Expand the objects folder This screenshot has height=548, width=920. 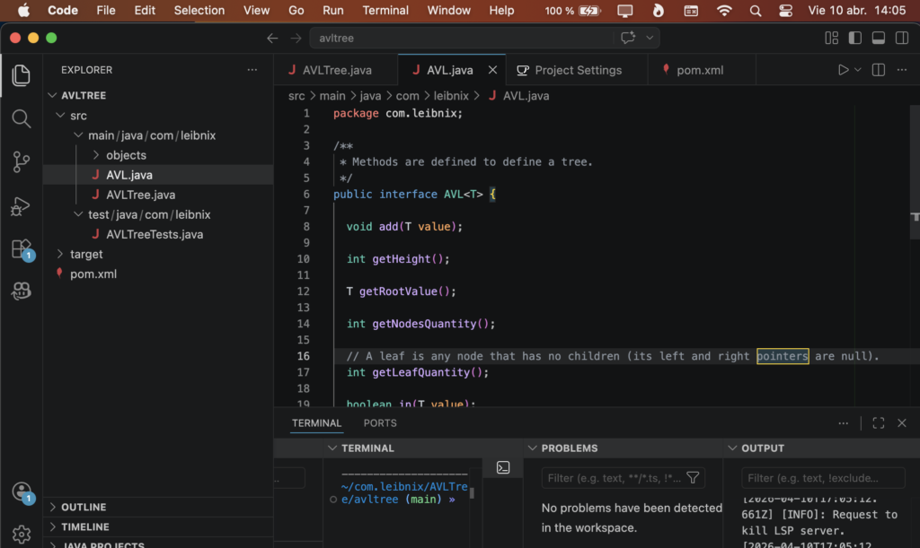tap(126, 155)
